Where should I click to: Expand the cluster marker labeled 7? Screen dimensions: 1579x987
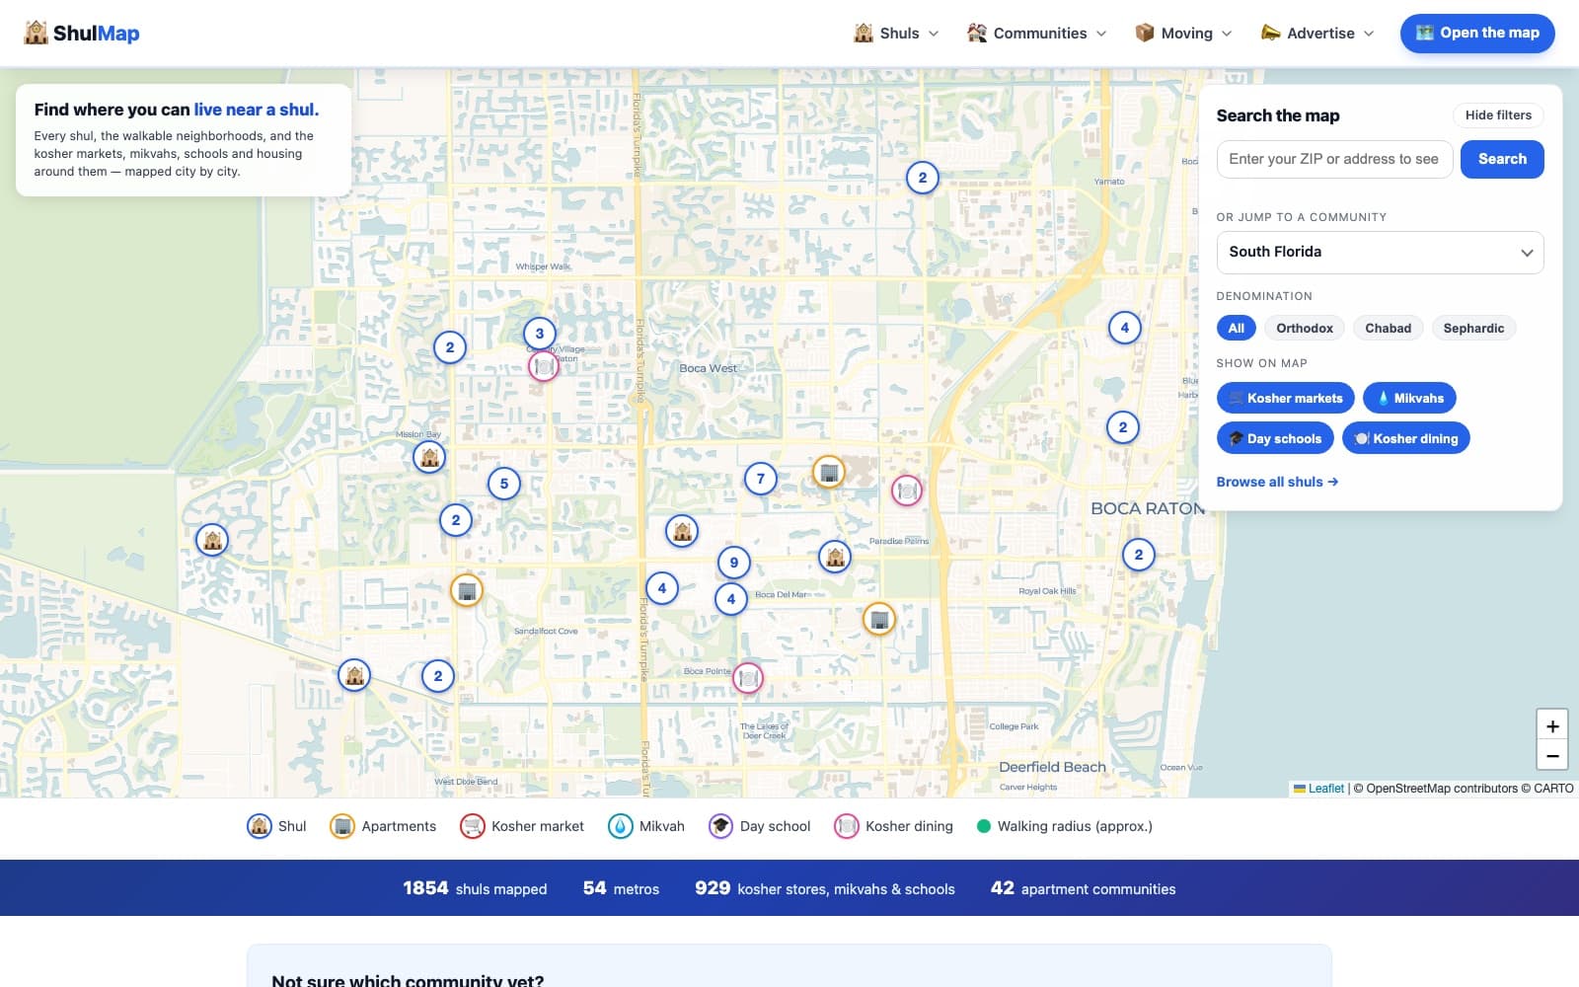point(760,479)
